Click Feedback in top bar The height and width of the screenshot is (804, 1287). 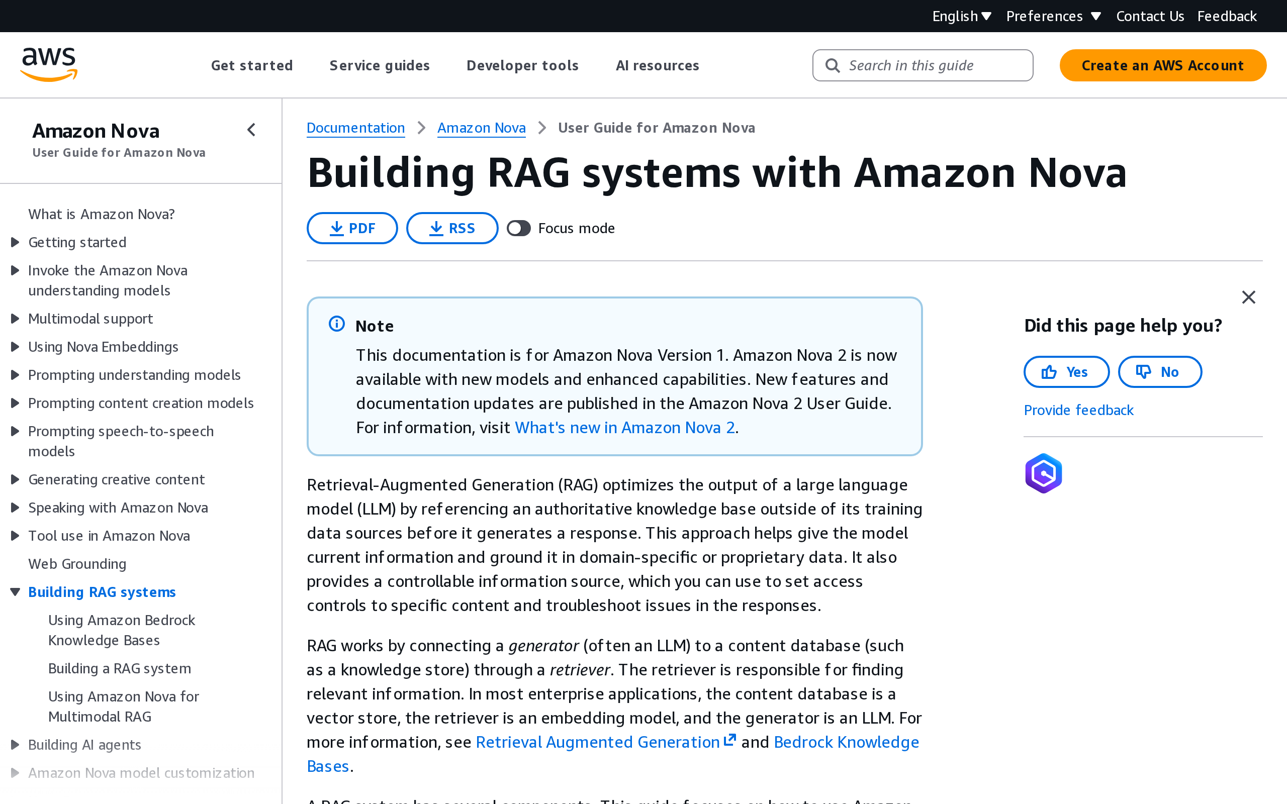coord(1227,16)
